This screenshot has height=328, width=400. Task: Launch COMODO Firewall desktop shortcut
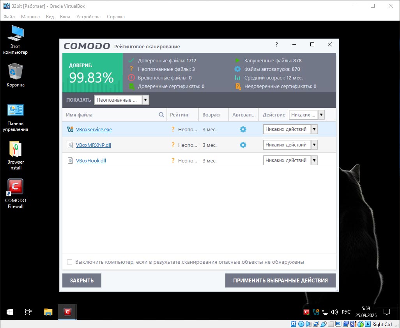point(15,194)
